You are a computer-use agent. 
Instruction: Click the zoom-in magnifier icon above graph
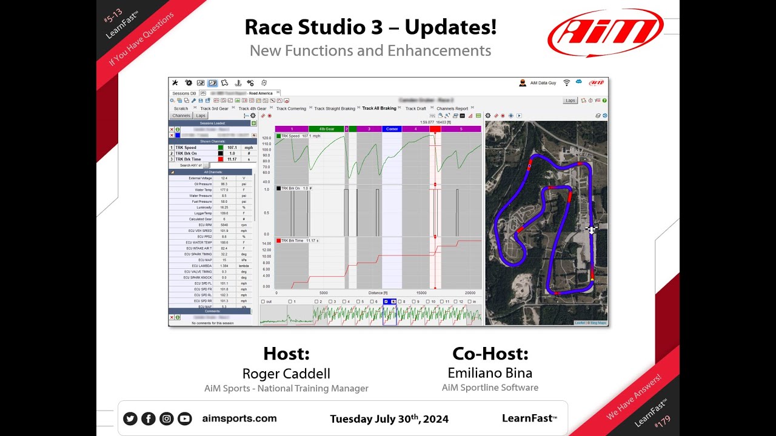point(440,116)
